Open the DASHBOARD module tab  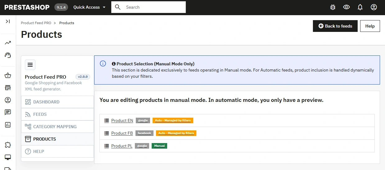tap(57, 102)
